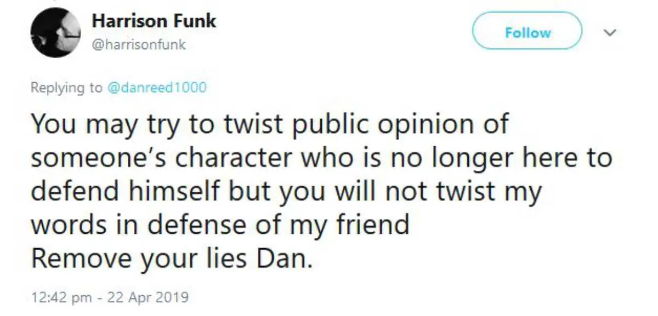Click the line starting "someone's character"
This screenshot has height=316, width=658.
click(321, 158)
